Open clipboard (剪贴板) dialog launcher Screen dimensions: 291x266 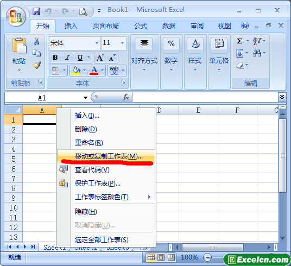pyautogui.click(x=40, y=82)
